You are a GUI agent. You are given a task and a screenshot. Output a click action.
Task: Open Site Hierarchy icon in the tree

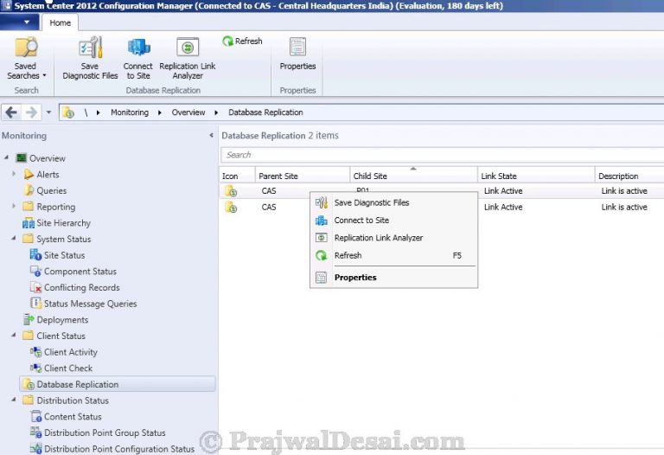(29, 223)
